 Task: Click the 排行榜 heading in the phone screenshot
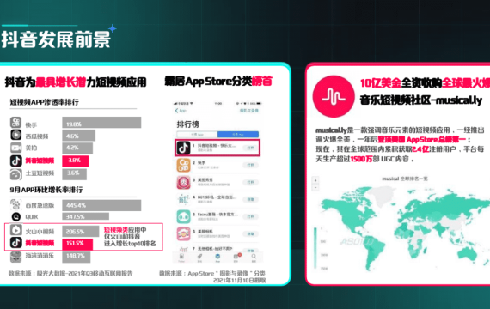[188, 124]
